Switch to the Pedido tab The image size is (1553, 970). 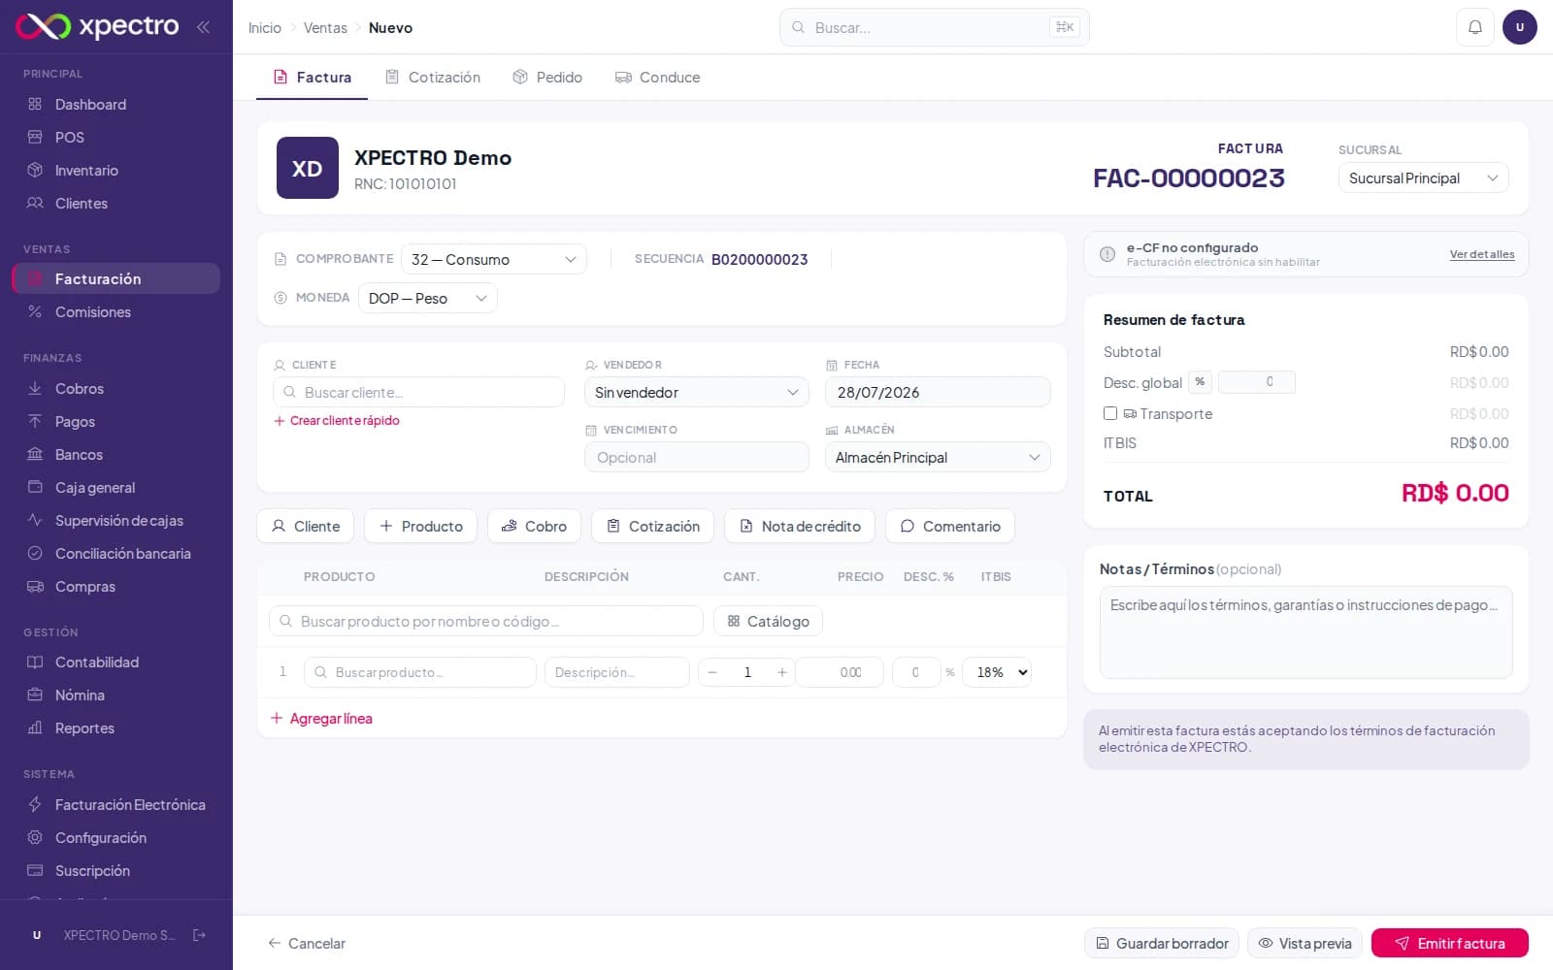tap(547, 77)
